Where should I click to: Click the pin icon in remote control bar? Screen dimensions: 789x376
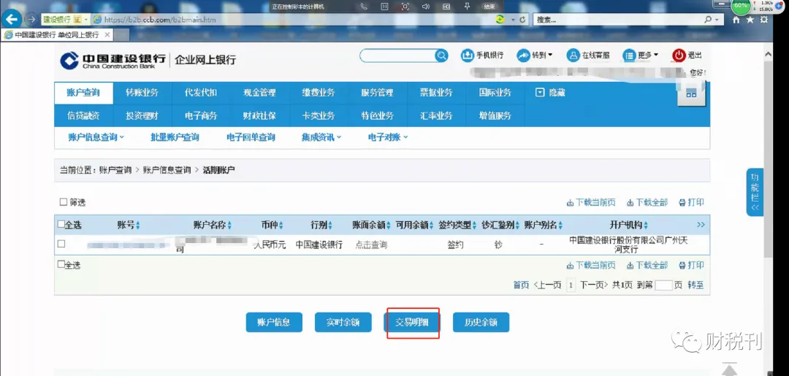[x=466, y=7]
